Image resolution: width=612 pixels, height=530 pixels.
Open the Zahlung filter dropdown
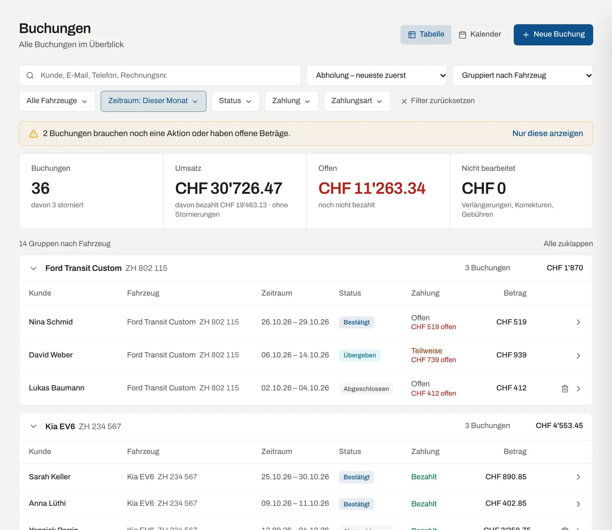tap(291, 101)
